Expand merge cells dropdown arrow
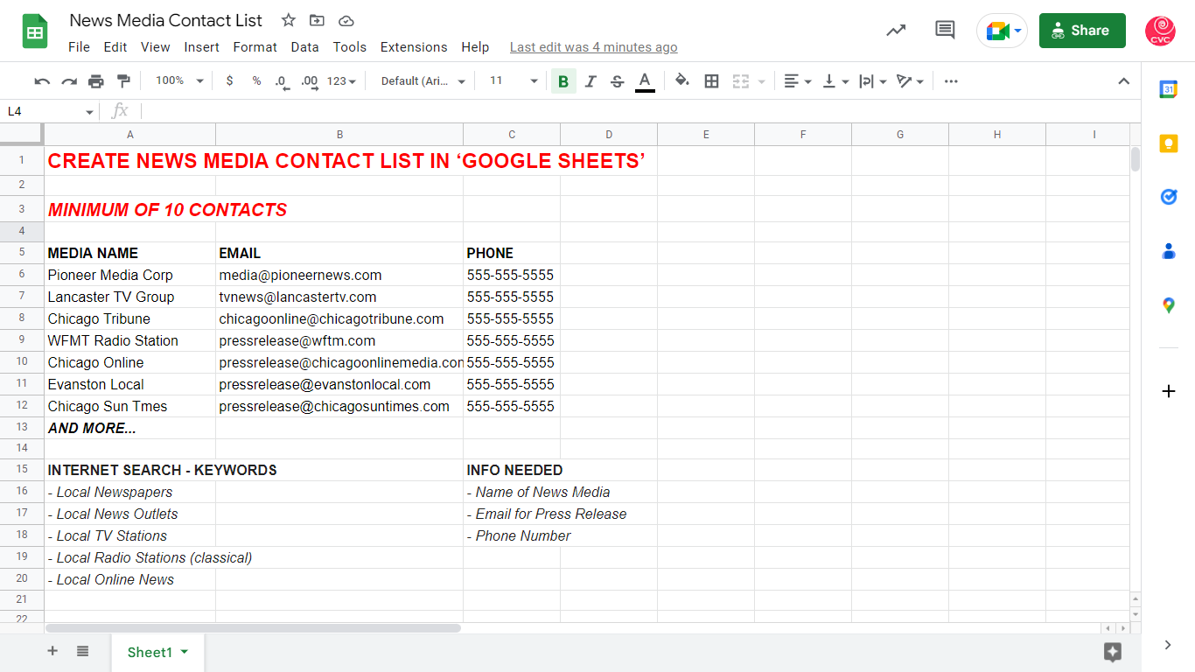The width and height of the screenshot is (1195, 672). tap(761, 81)
